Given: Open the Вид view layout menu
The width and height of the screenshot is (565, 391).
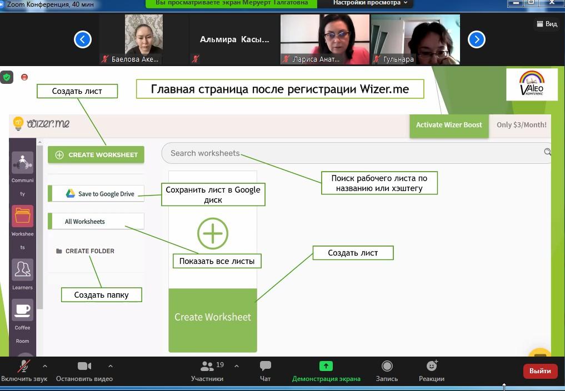Looking at the screenshot, I should tap(547, 24).
